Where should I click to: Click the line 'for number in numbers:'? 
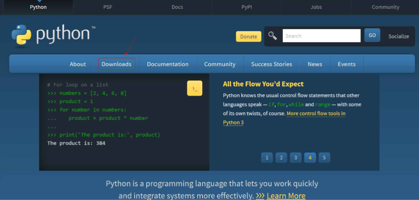(87, 110)
